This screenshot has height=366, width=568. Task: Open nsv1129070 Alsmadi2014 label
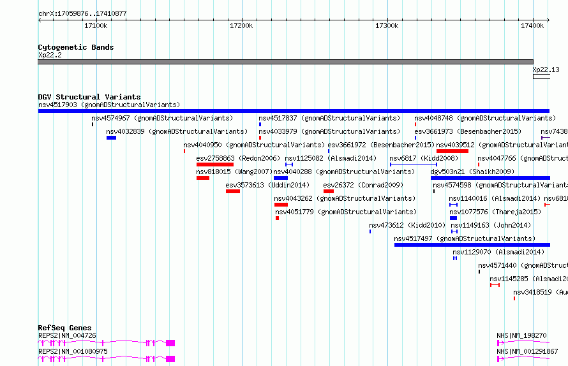coord(498,252)
